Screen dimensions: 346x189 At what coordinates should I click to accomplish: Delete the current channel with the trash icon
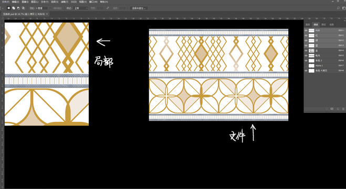pos(343,109)
